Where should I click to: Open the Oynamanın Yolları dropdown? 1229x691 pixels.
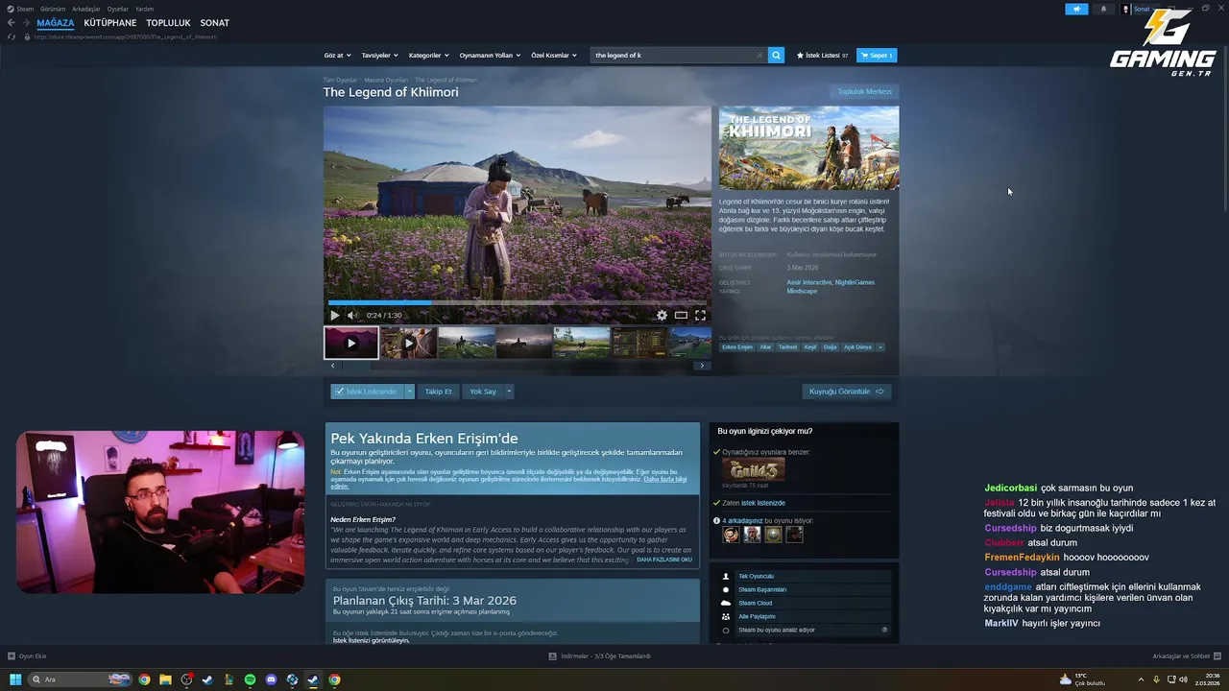pyautogui.click(x=489, y=55)
